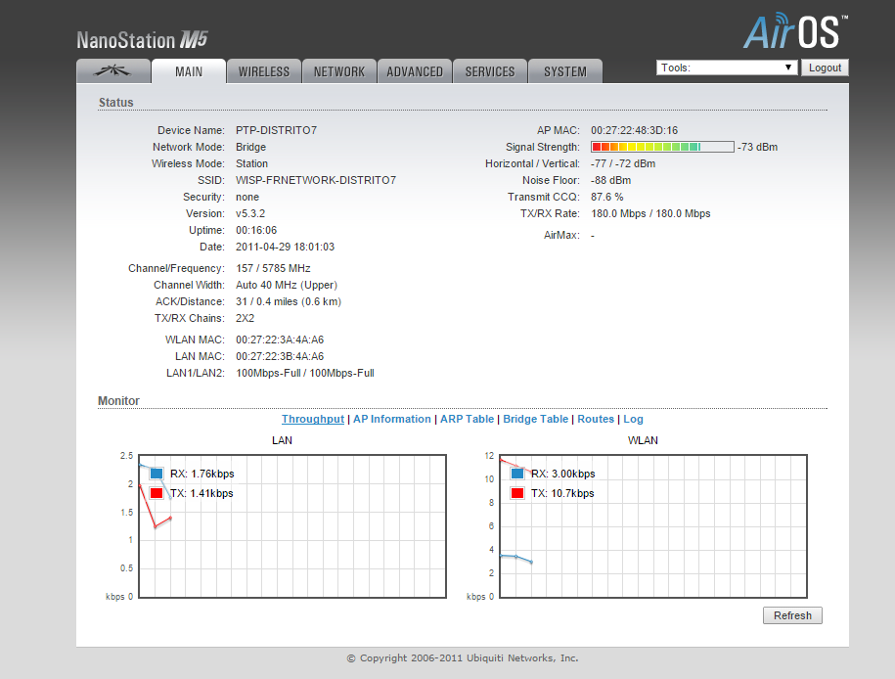Click the Signal Strength bar
This screenshot has height=679, width=895.
[x=662, y=147]
